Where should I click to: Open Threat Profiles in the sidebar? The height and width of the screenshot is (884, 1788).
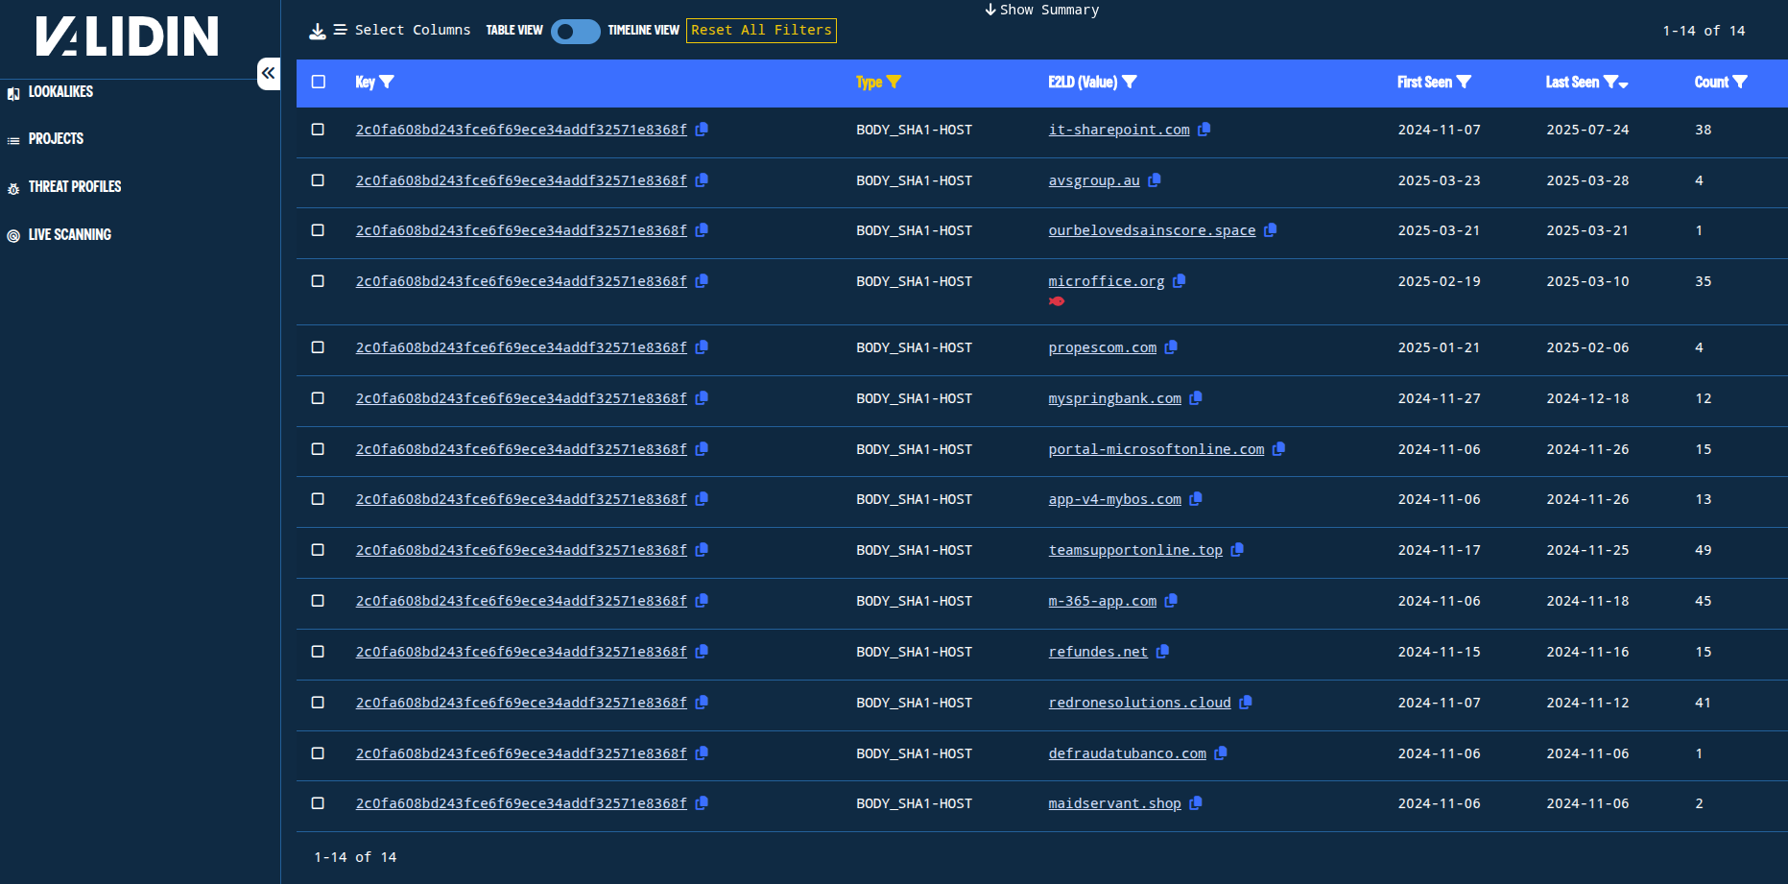[x=75, y=187]
